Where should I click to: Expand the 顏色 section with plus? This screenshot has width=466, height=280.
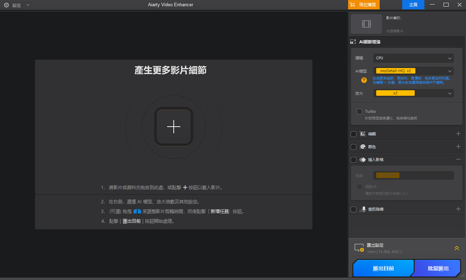(458, 146)
